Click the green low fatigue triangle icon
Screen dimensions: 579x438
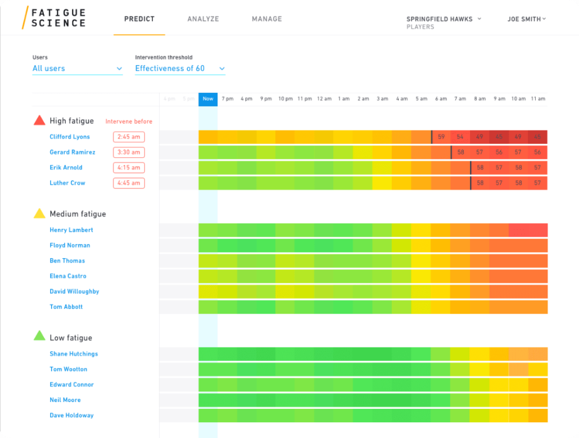[38, 335]
